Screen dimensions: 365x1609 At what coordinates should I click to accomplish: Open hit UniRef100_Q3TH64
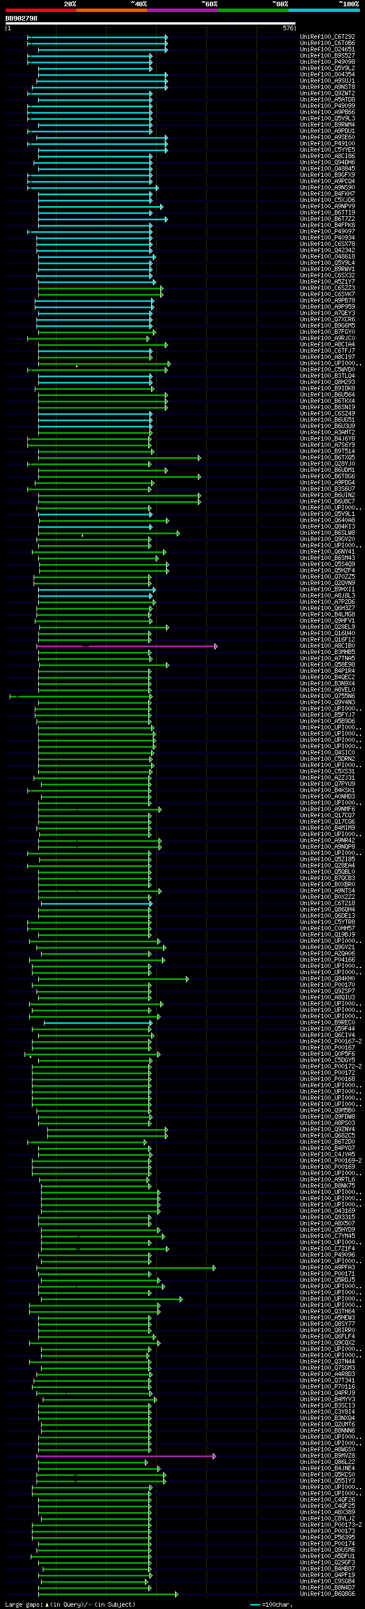pyautogui.click(x=327, y=1312)
